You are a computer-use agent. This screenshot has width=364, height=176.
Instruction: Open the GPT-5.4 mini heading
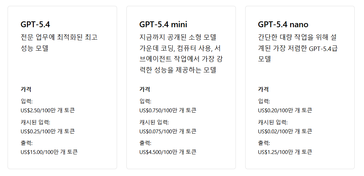(x=163, y=24)
